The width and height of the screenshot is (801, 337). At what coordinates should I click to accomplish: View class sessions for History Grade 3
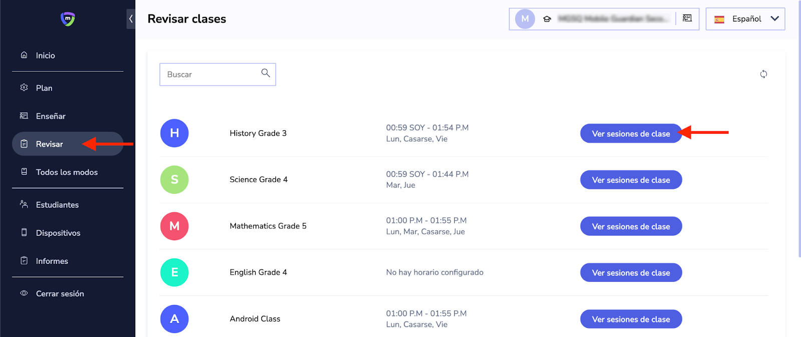click(630, 134)
